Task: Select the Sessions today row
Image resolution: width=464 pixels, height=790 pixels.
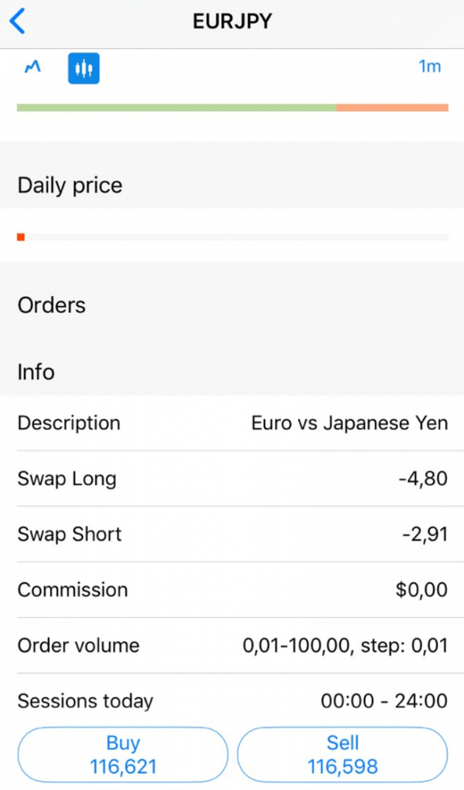Action: [232, 701]
